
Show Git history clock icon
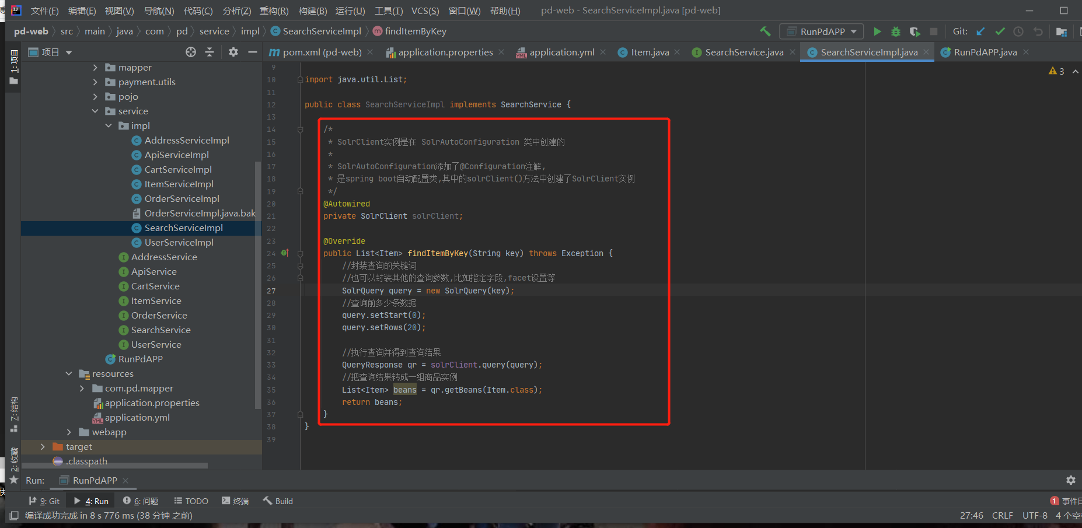[1018, 32]
